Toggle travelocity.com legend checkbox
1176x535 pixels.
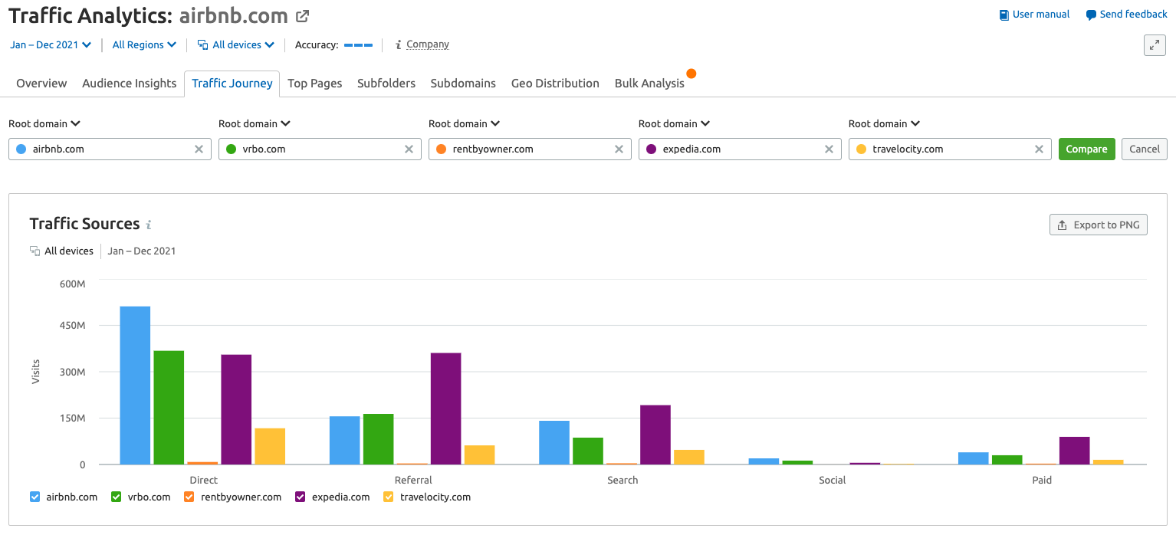point(388,497)
